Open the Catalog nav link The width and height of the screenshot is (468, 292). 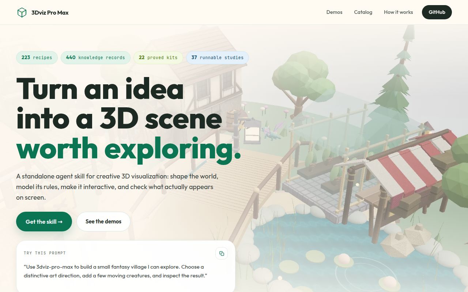(363, 12)
